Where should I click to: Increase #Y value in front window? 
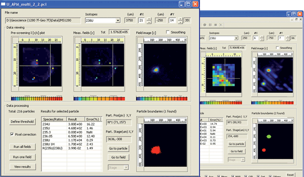pyautogui.click(x=180, y=19)
